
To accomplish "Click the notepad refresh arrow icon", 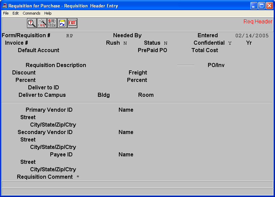I will pos(62,23).
